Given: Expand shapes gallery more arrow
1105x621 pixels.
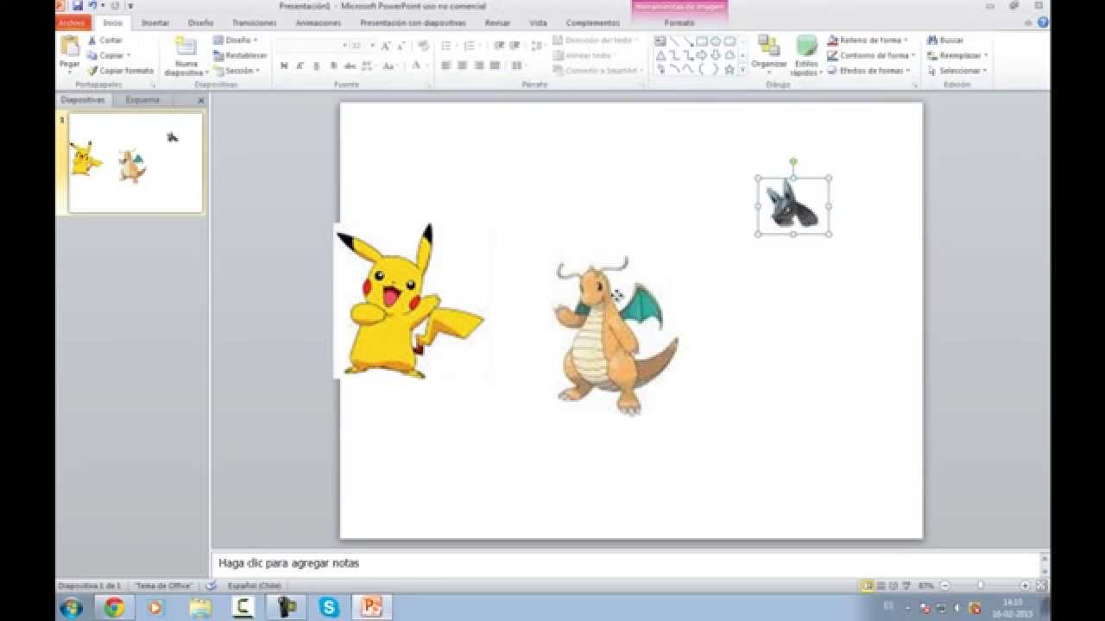Looking at the screenshot, I should tap(742, 70).
